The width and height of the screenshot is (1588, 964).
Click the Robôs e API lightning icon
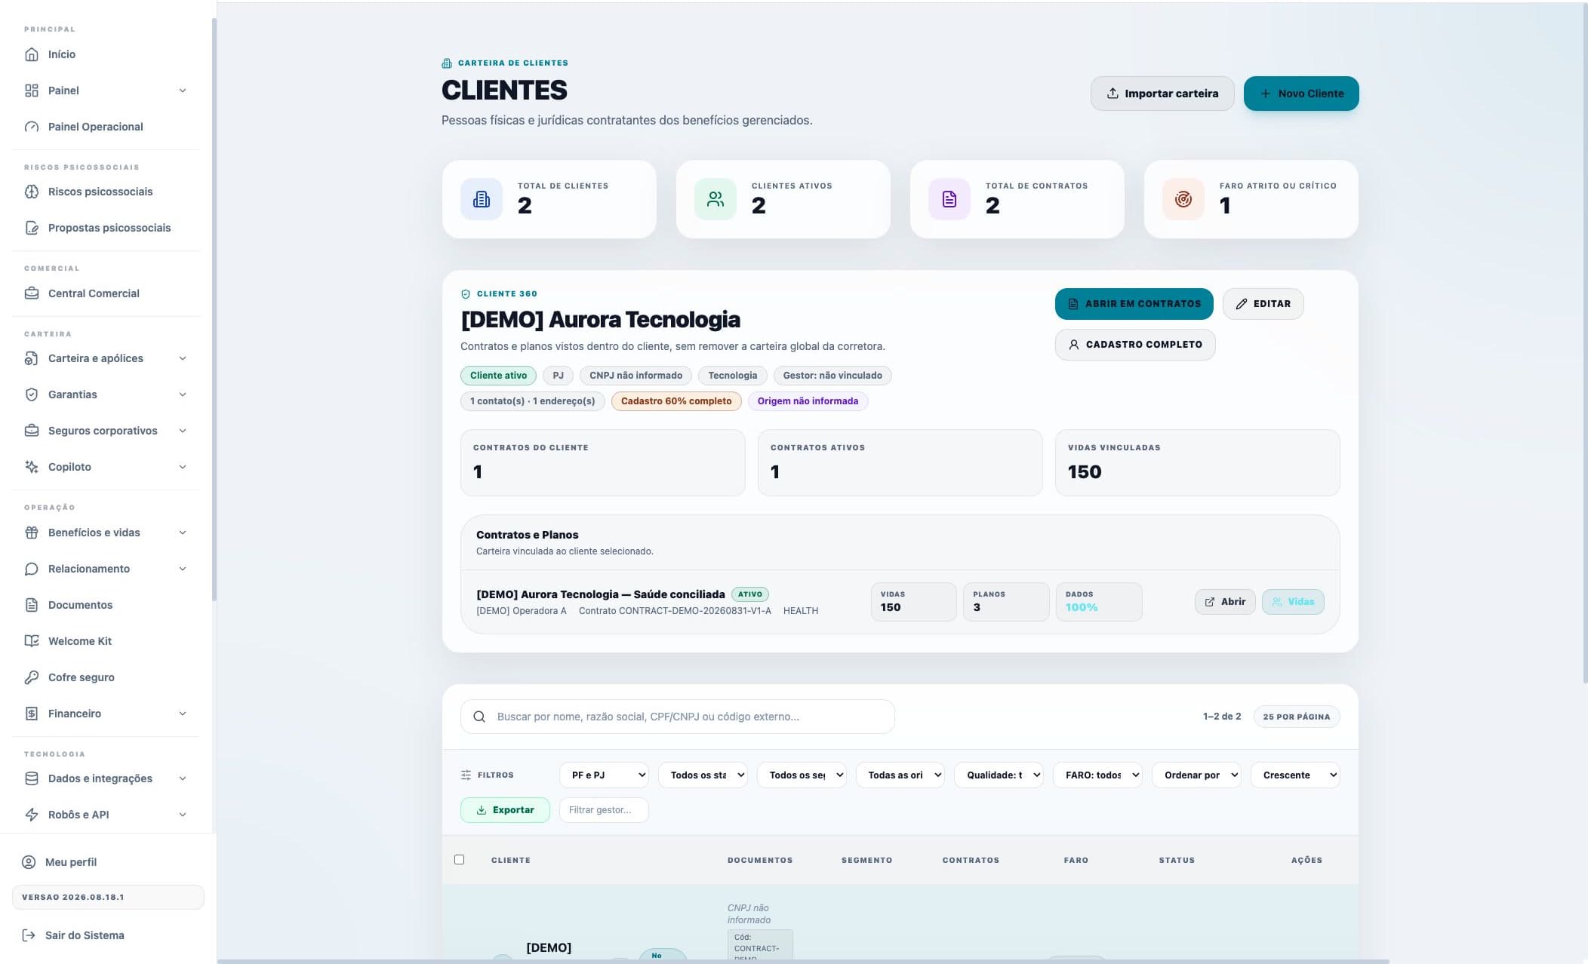32,815
